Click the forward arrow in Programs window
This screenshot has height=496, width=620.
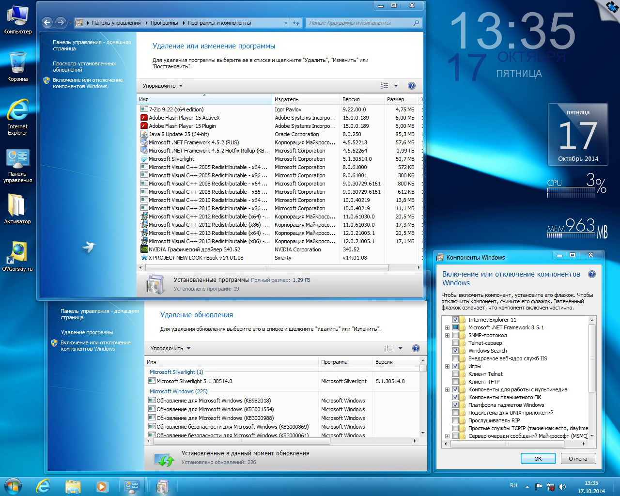[x=61, y=22]
